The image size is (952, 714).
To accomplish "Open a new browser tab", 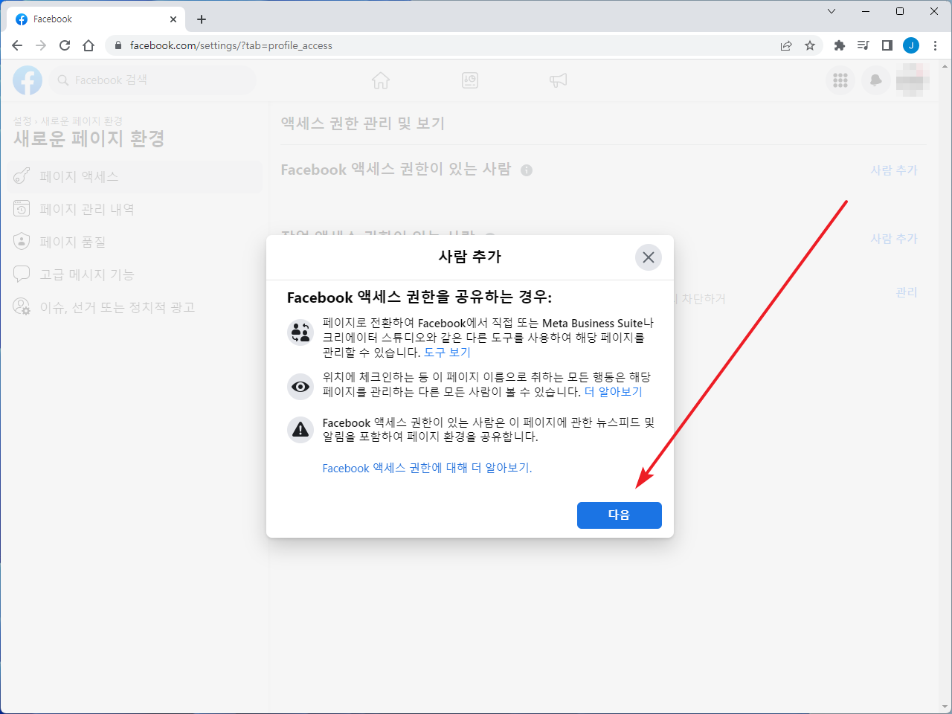I will (x=202, y=19).
